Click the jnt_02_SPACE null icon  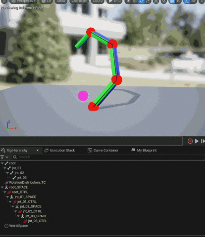(17, 206)
